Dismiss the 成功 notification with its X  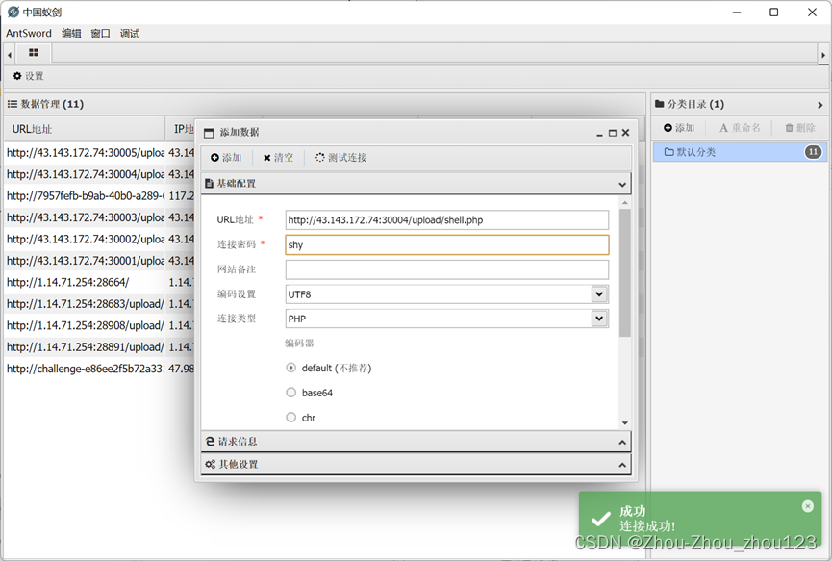(808, 506)
